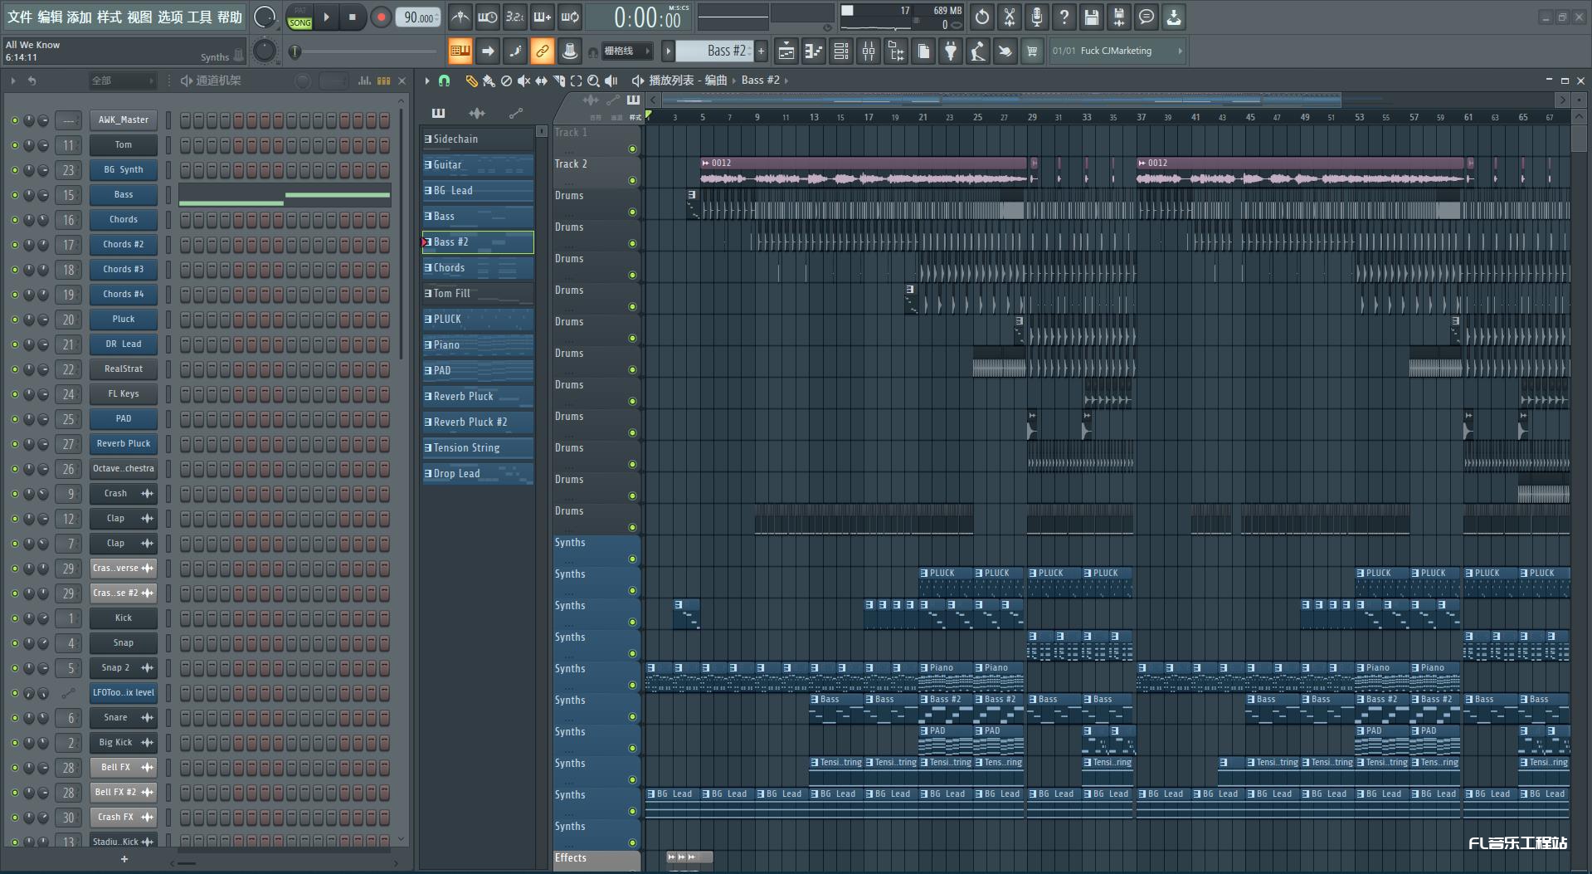Show the channel rack view icon

(841, 51)
